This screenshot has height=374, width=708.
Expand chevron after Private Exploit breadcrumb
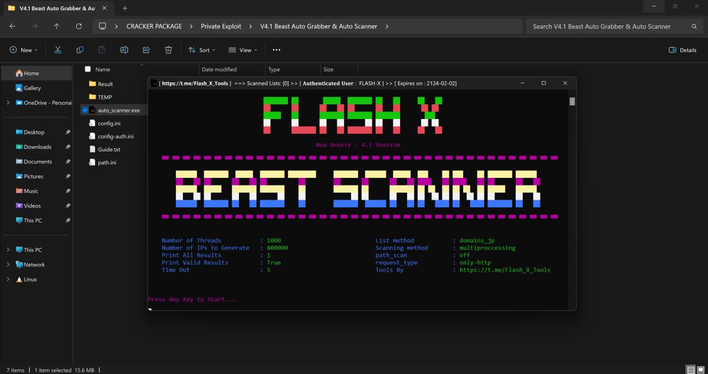(x=250, y=27)
